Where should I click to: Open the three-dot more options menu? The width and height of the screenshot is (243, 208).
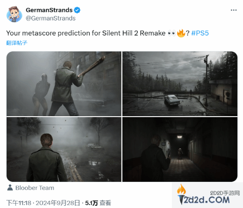[234, 10]
